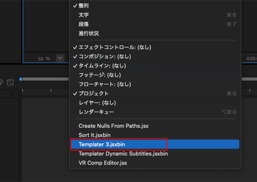Select 文字 from the Window menu
Viewport: 257px width, 182px height.
point(83,15)
